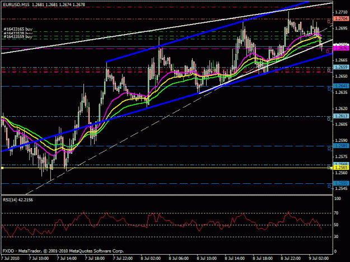Image resolution: width=350 pixels, height=262 pixels.
Task: Click the FXDD - MetaTrader copyright text
Action: [x=63, y=251]
